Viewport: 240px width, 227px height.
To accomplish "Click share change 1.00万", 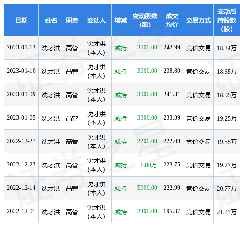I will [149, 165].
